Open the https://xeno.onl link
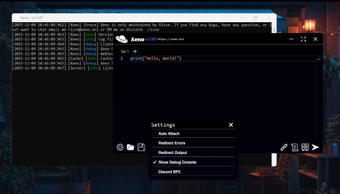The height and width of the screenshot is (194, 340). 171,39
